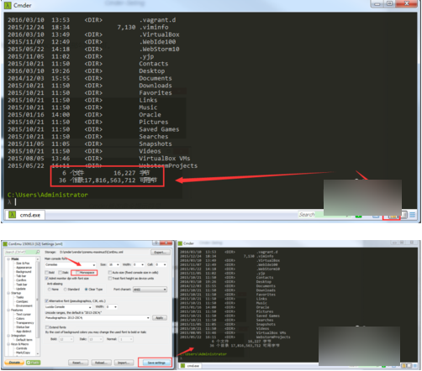Click the lambda icon on cmd.exe tab

(x=12, y=215)
